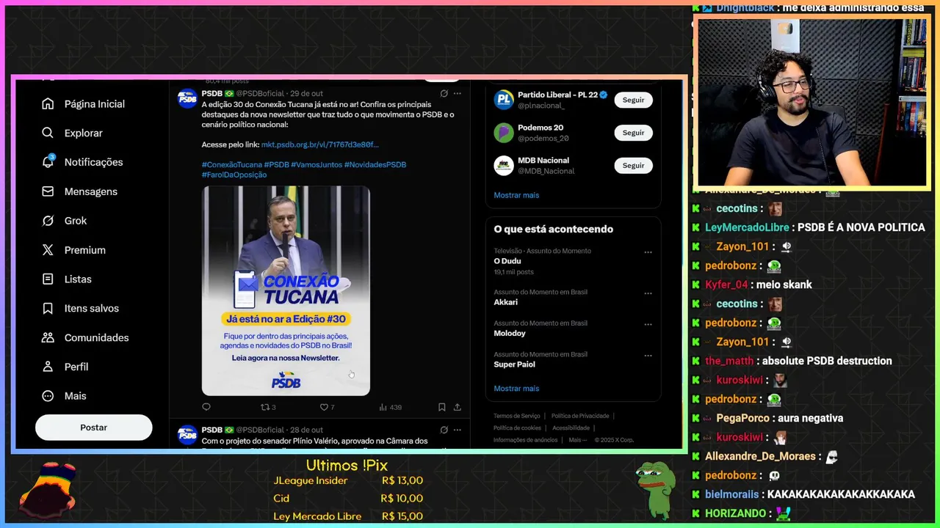Image resolution: width=940 pixels, height=528 pixels.
Task: Open Política de cookies footer link
Action: [517, 428]
